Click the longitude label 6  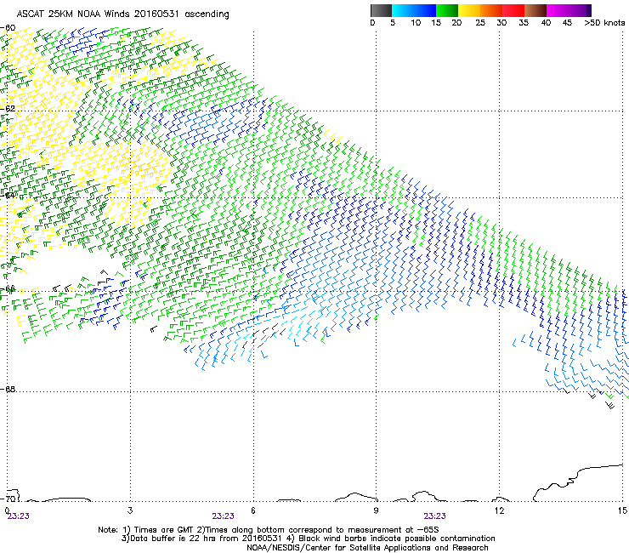[x=252, y=510]
